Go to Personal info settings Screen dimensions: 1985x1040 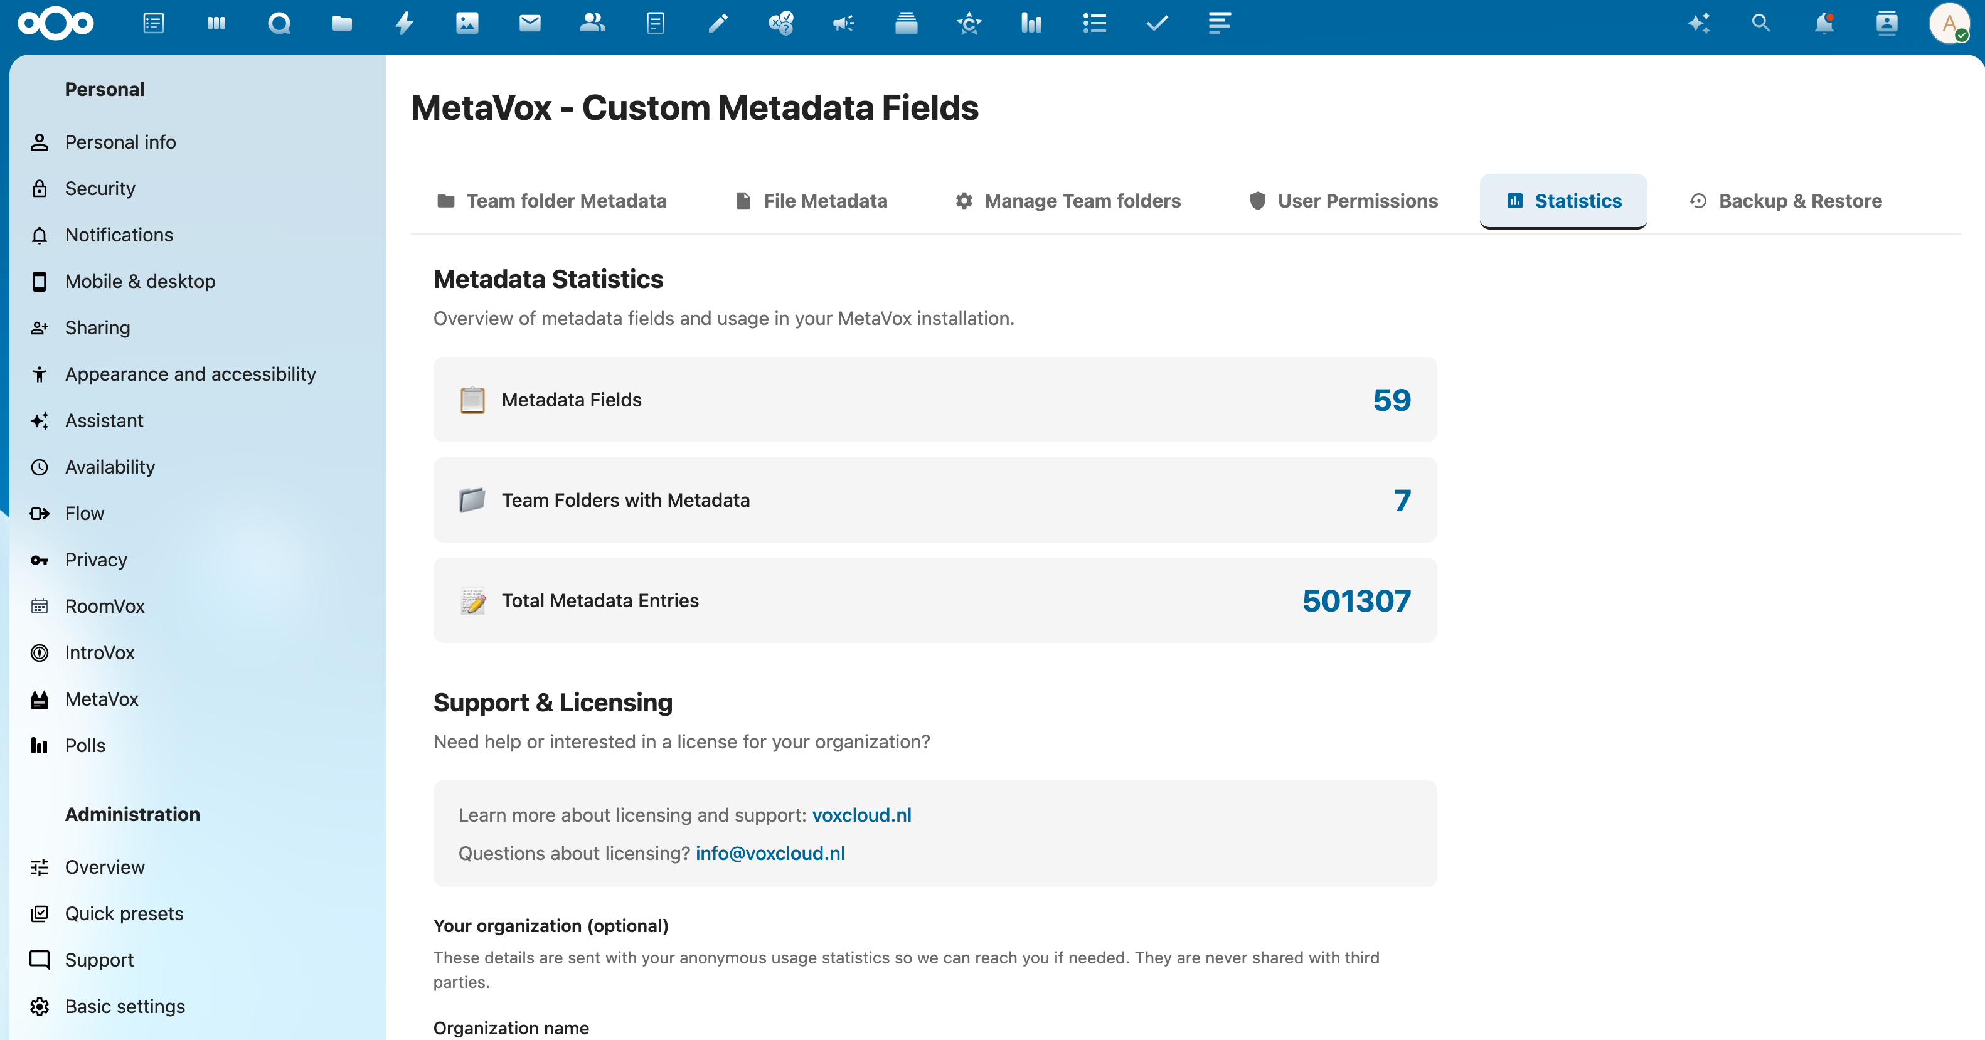197,142
